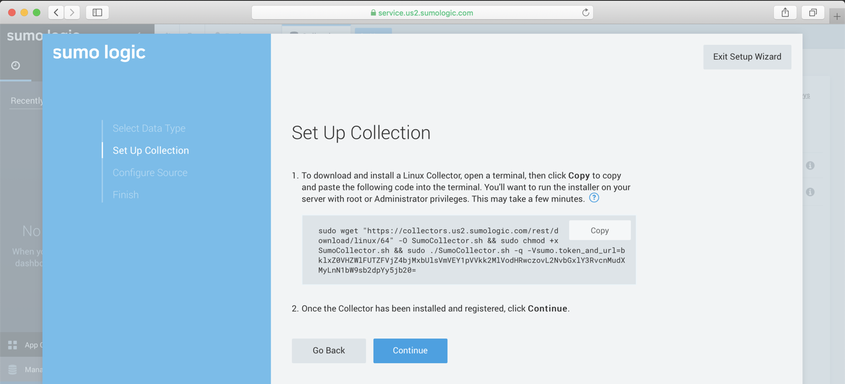Click the help question mark icon
Screen dimensions: 845x384
click(594, 198)
